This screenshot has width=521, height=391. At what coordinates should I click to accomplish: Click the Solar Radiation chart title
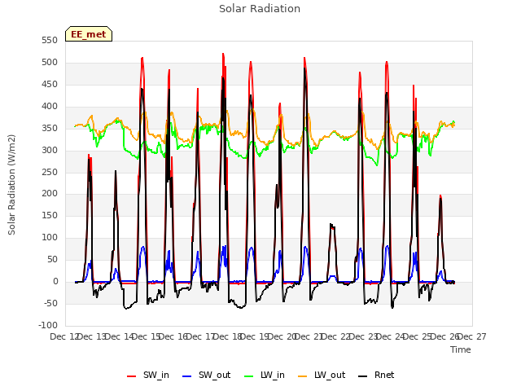click(x=260, y=9)
